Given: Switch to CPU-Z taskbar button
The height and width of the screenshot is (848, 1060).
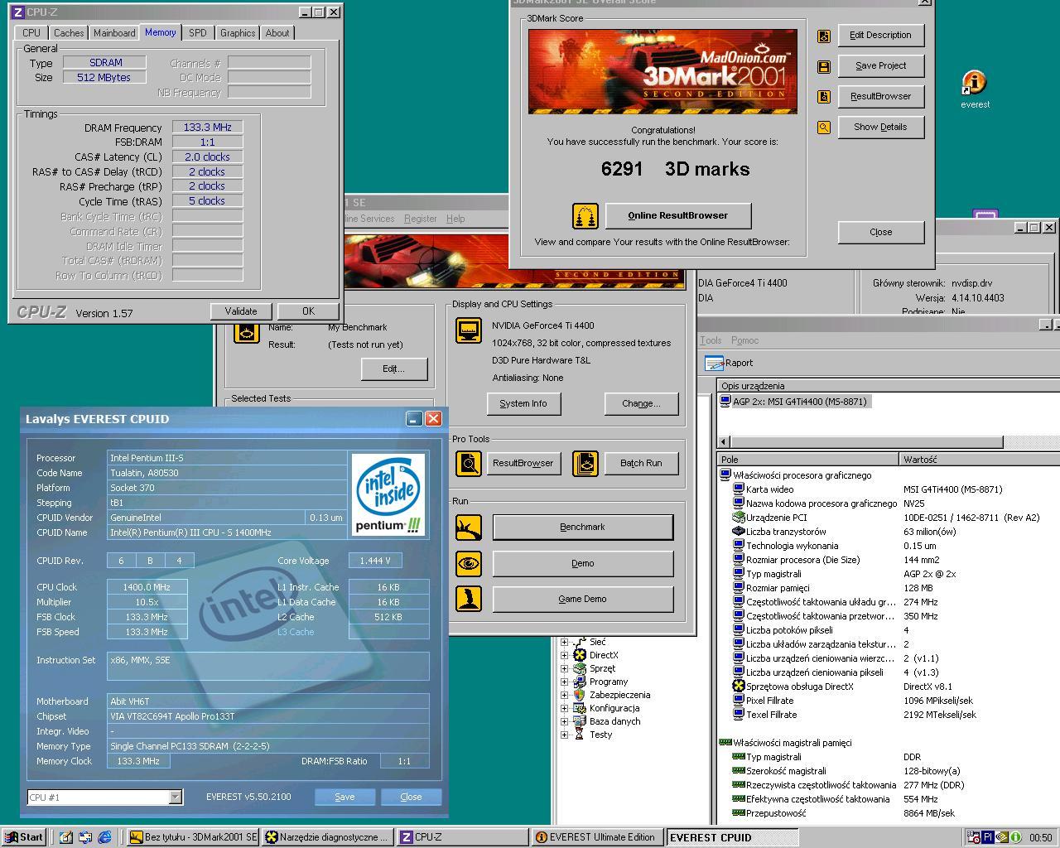Looking at the screenshot, I should (462, 837).
